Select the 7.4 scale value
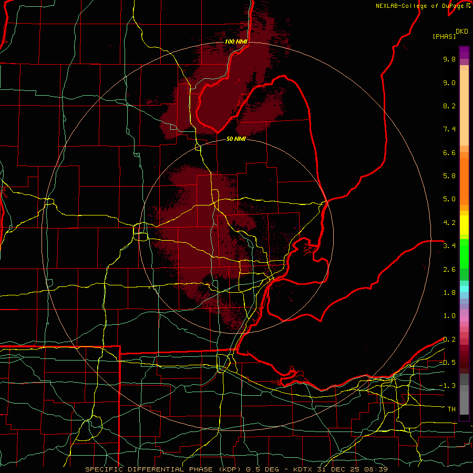Viewport: 473px width, 473px height. pos(449,129)
